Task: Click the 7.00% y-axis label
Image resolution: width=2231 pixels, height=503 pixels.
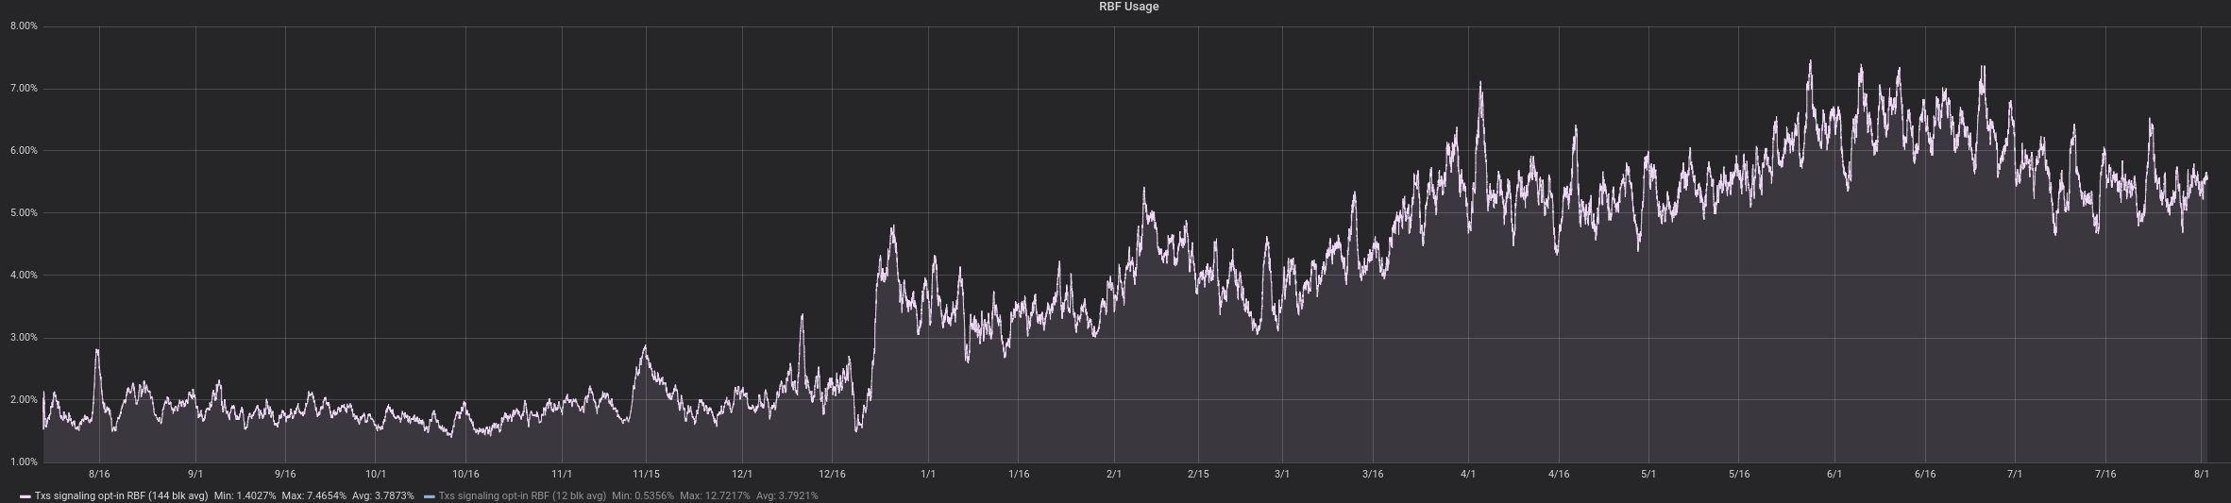Action: (24, 89)
